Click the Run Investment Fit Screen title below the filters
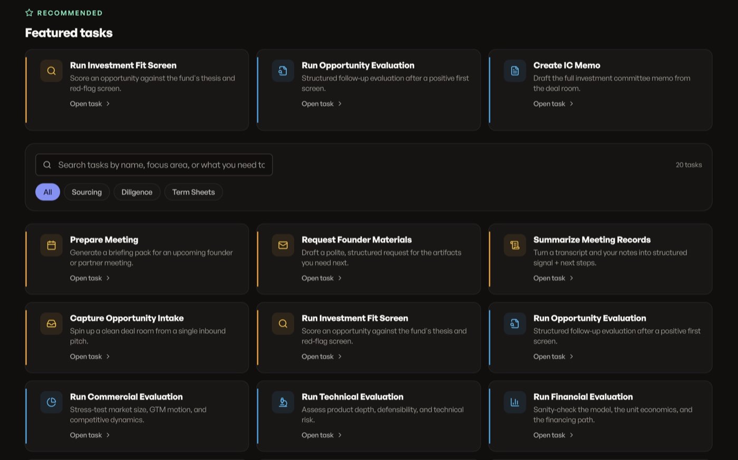 [x=355, y=318]
